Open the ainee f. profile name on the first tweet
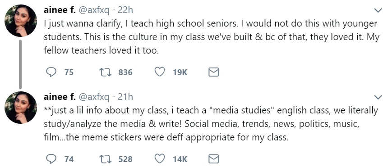Viewport: 388px width, 167px height. pos(60,10)
